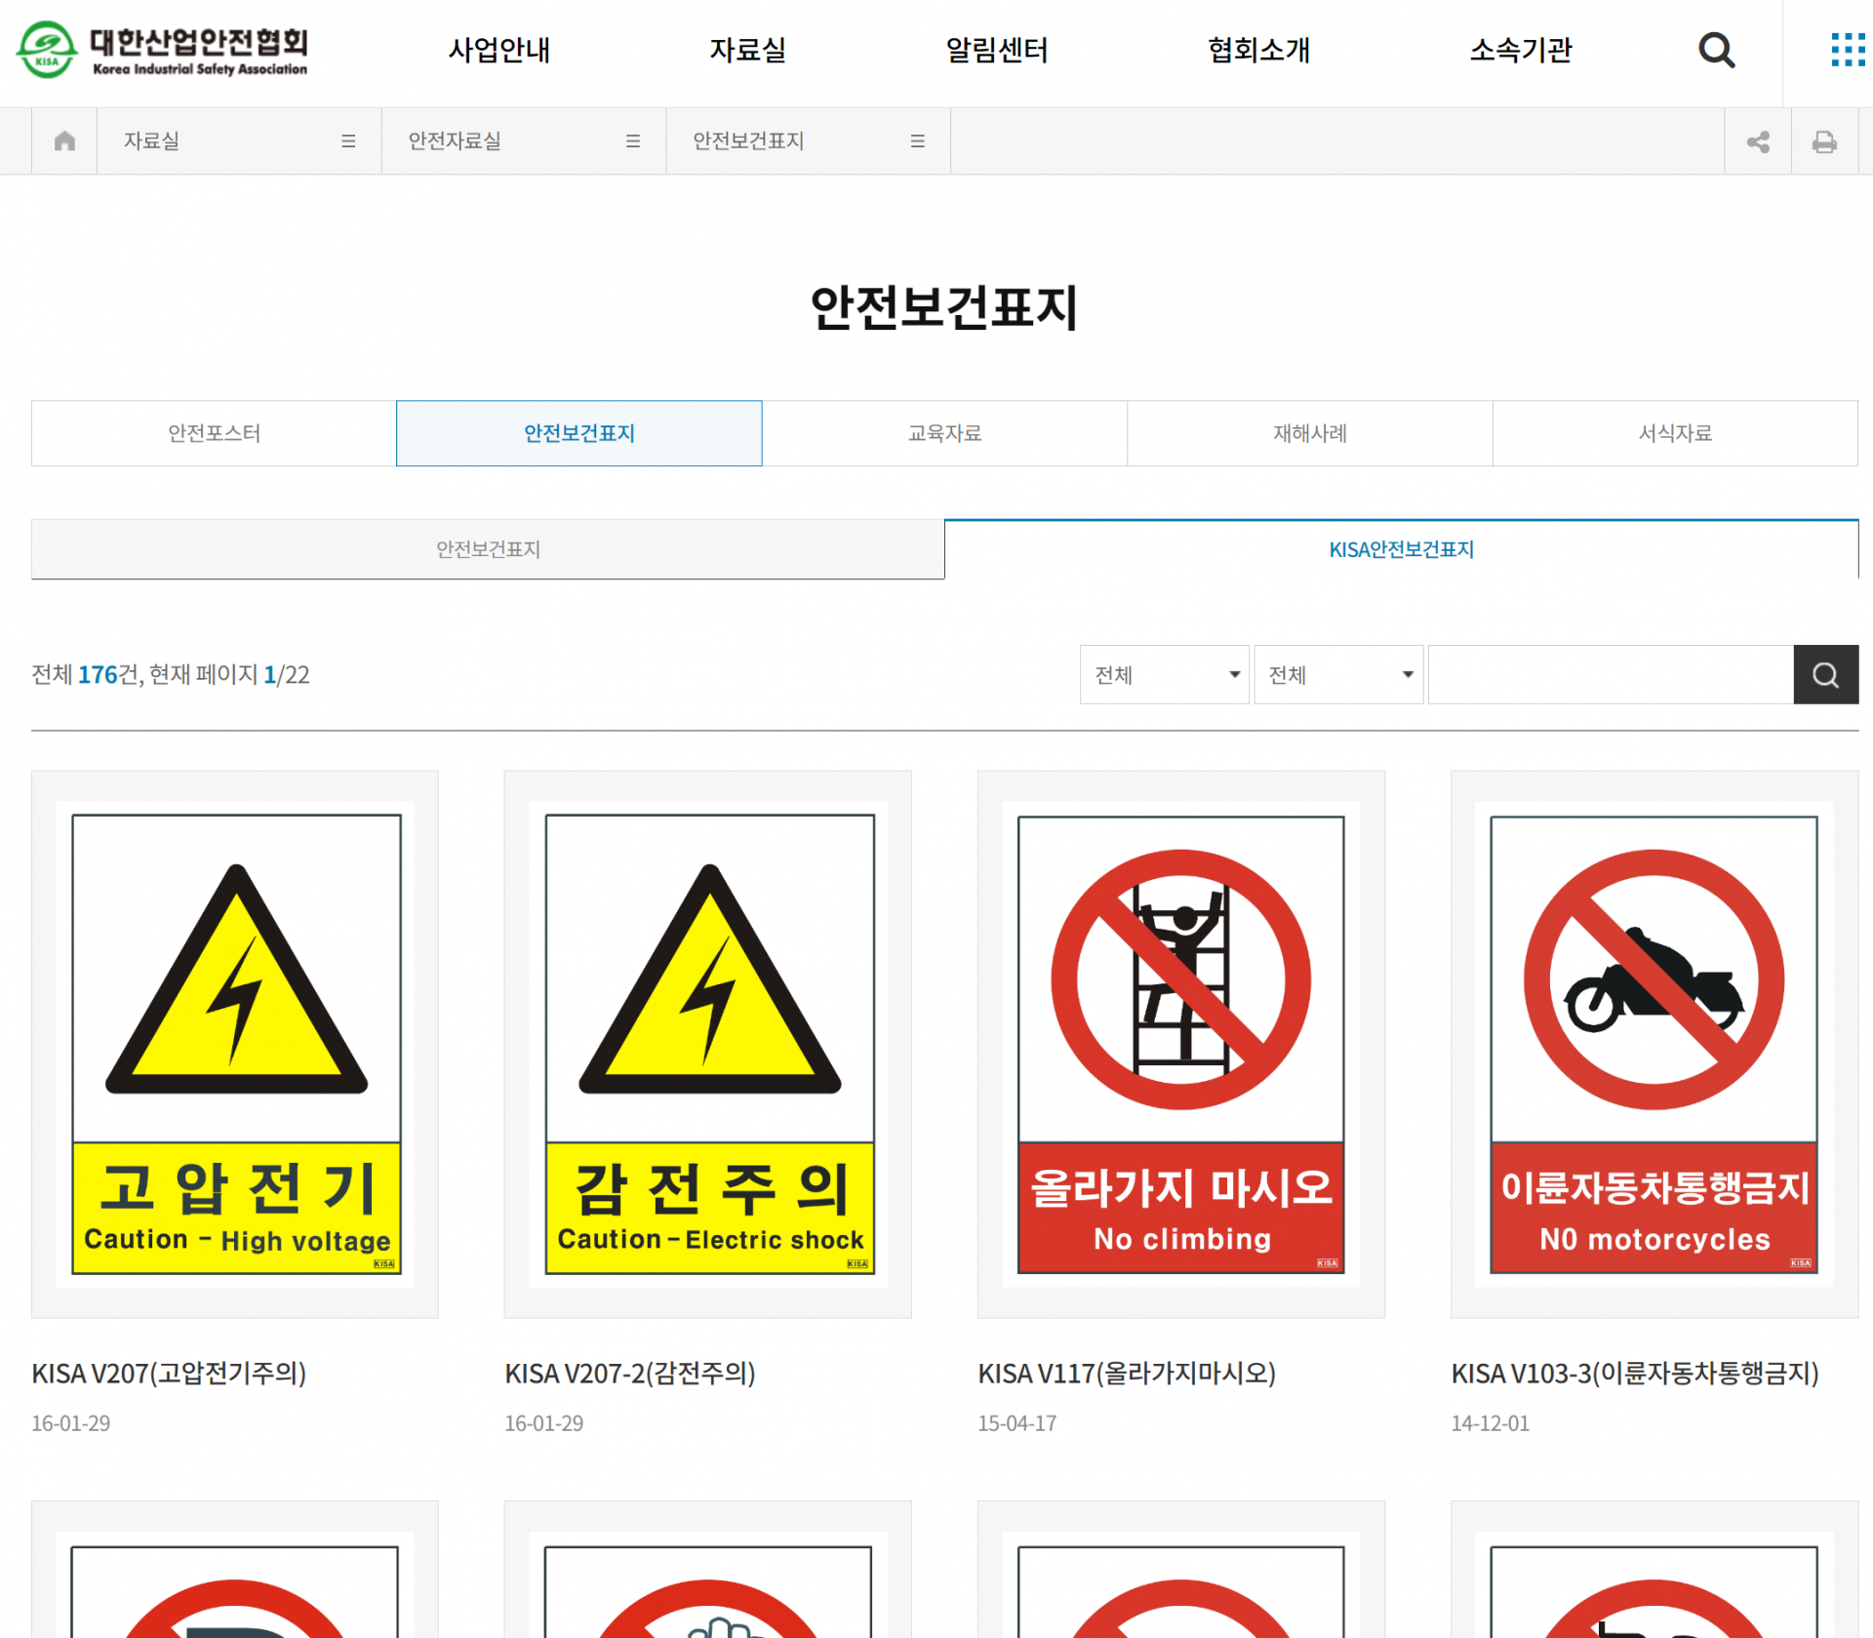Viewport: 1873px width, 1638px height.
Task: Click the search keyword input field
Action: 1611,675
